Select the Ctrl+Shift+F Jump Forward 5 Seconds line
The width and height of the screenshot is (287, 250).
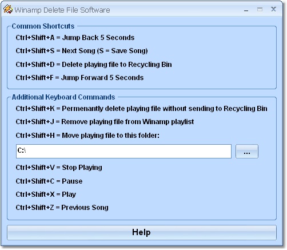(x=79, y=78)
